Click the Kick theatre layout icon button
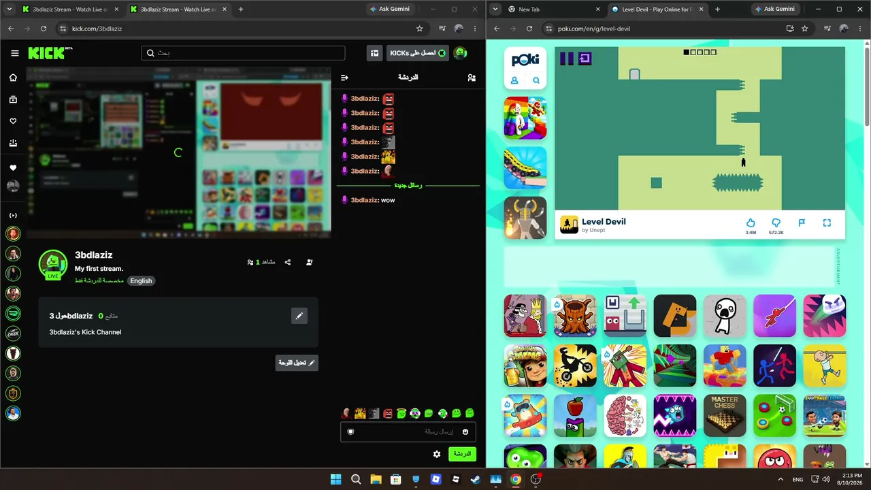This screenshot has height=490, width=871. [x=374, y=53]
